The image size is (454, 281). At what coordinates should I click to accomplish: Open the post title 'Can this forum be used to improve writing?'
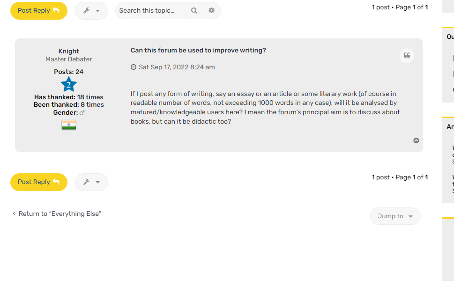(198, 50)
